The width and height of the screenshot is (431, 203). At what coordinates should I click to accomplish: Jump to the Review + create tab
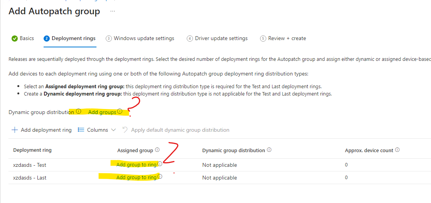283,39
